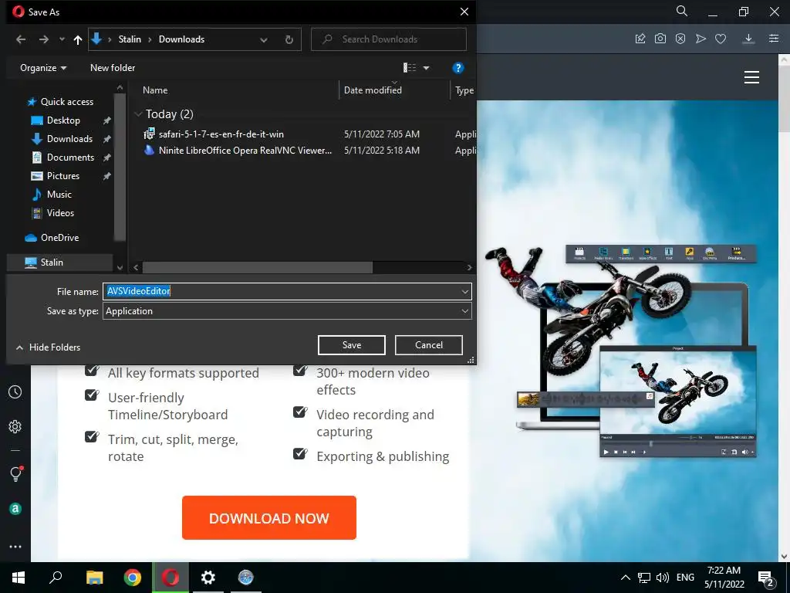Open taskbar Search magnifier
Viewport: 790px width, 593px height.
click(56, 578)
